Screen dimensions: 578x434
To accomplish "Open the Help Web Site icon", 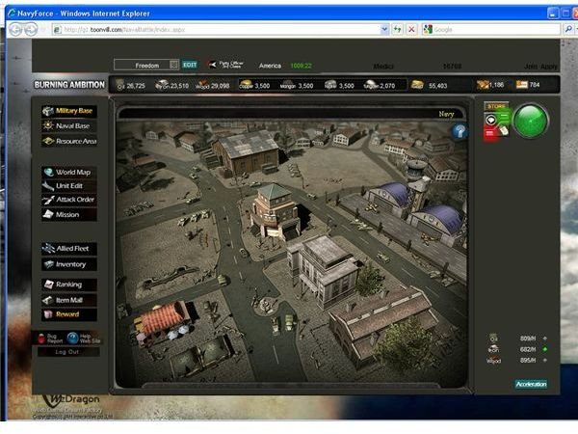I will tap(73, 338).
